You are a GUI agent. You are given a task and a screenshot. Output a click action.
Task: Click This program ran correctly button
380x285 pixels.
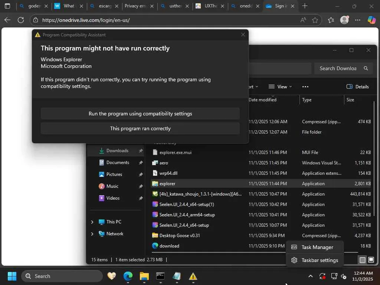(x=140, y=128)
